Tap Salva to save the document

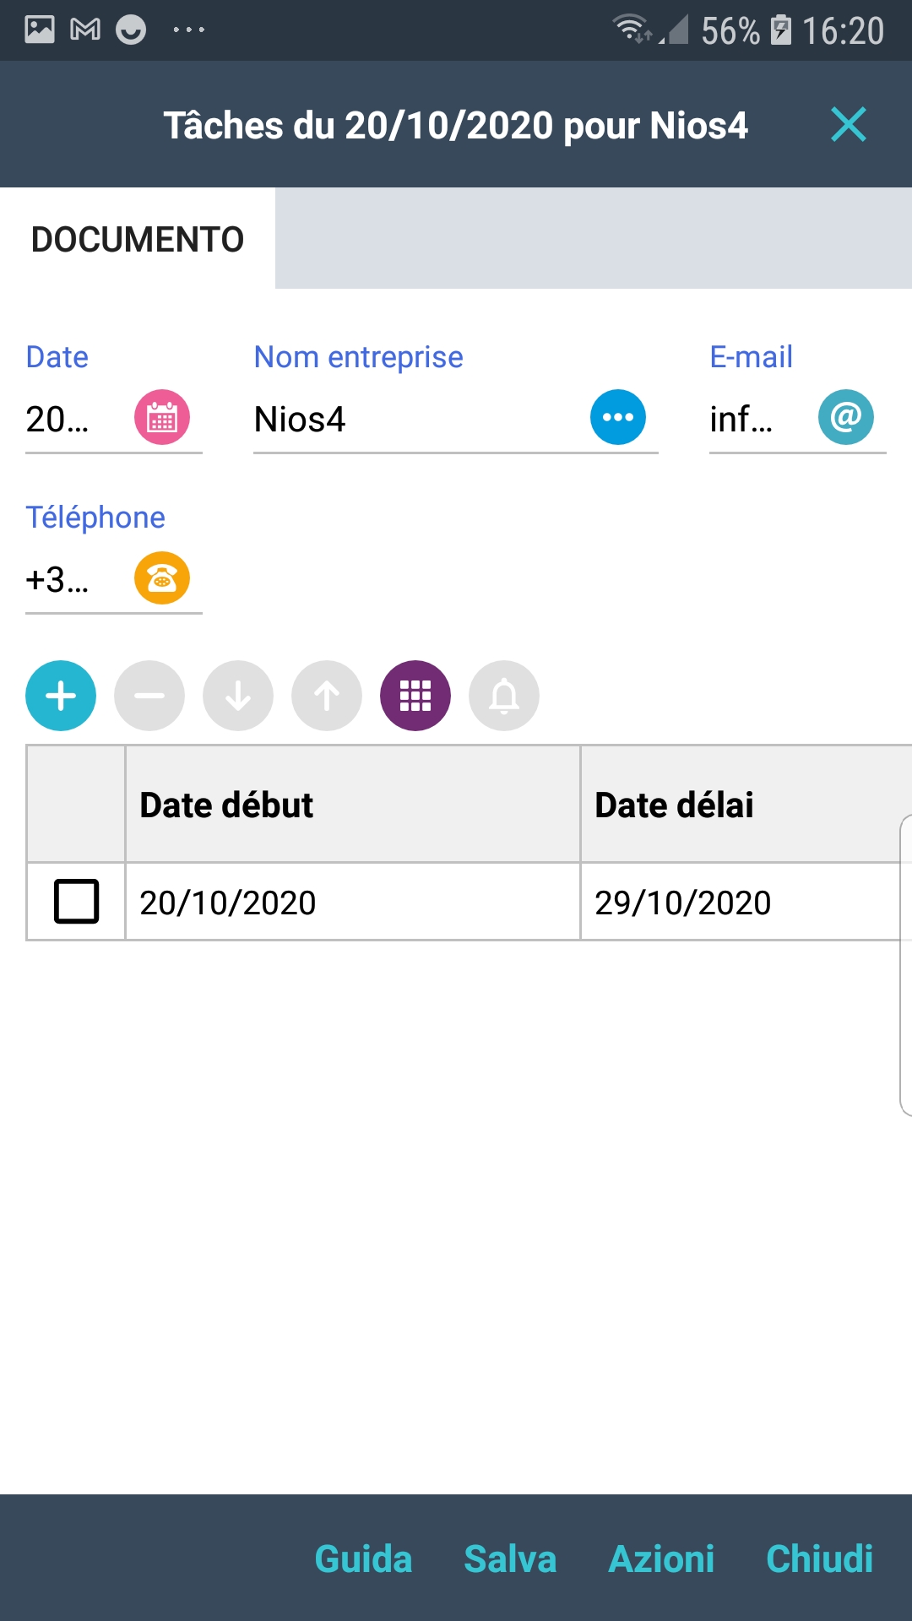510,1559
